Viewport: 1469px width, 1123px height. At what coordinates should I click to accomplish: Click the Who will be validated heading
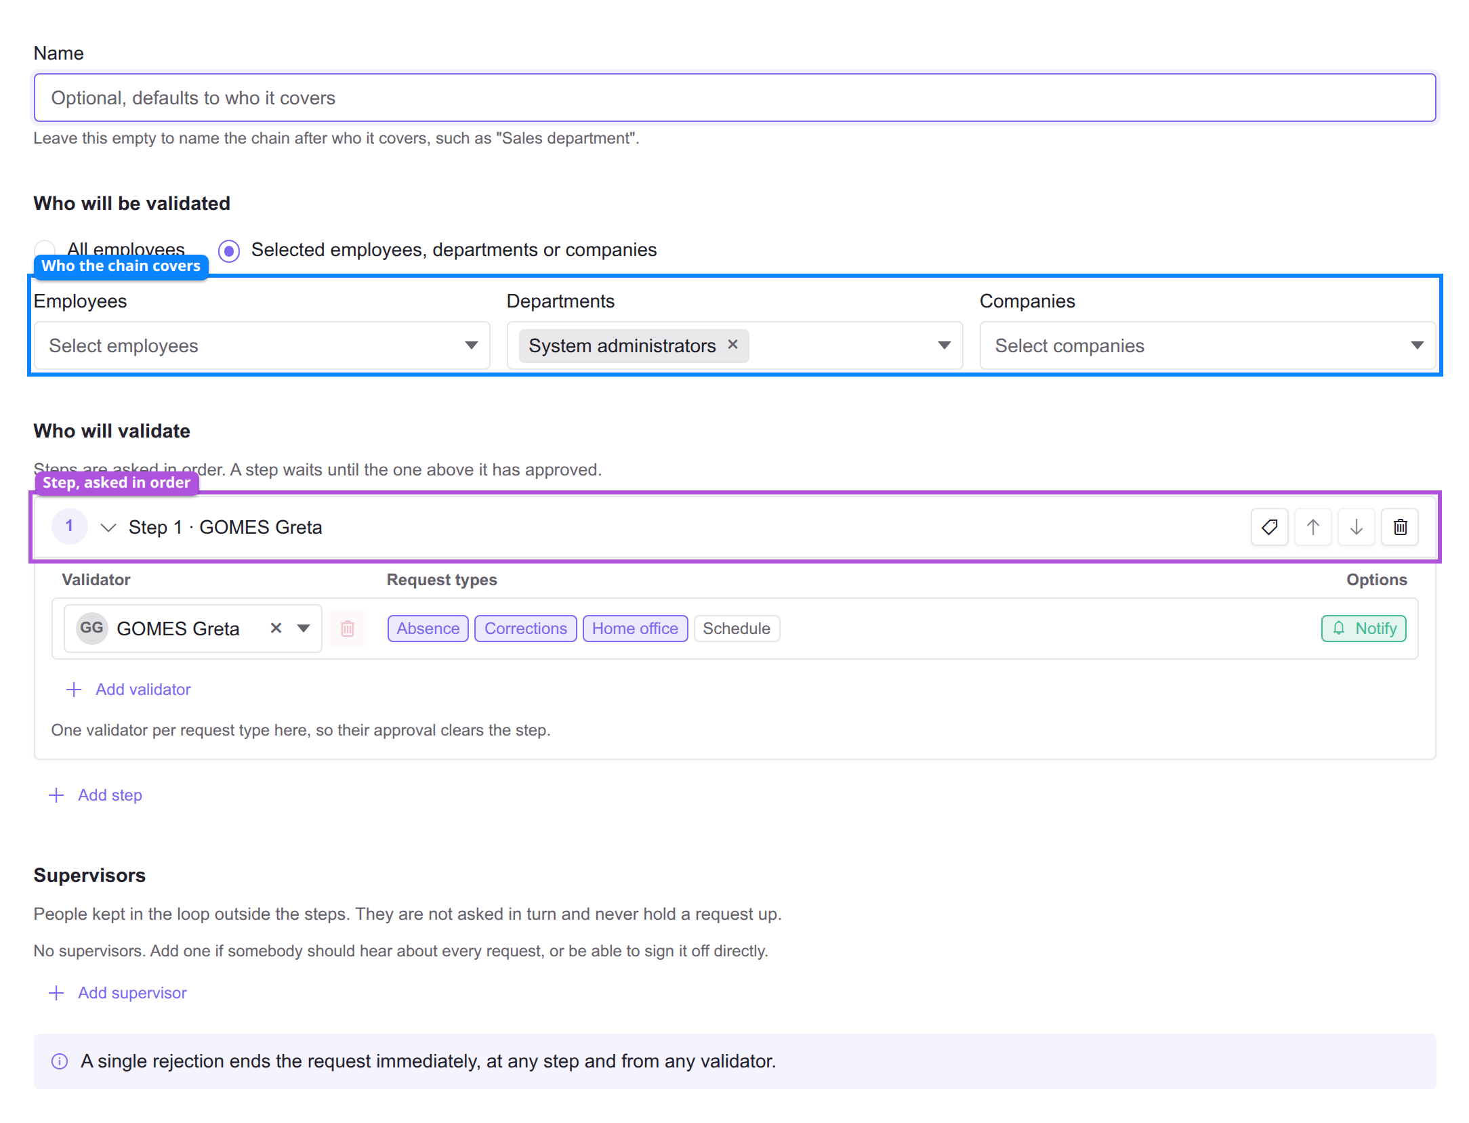point(131,203)
